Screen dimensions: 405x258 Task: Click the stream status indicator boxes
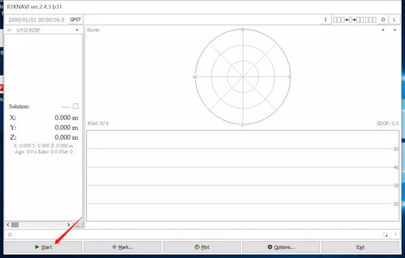point(354,20)
